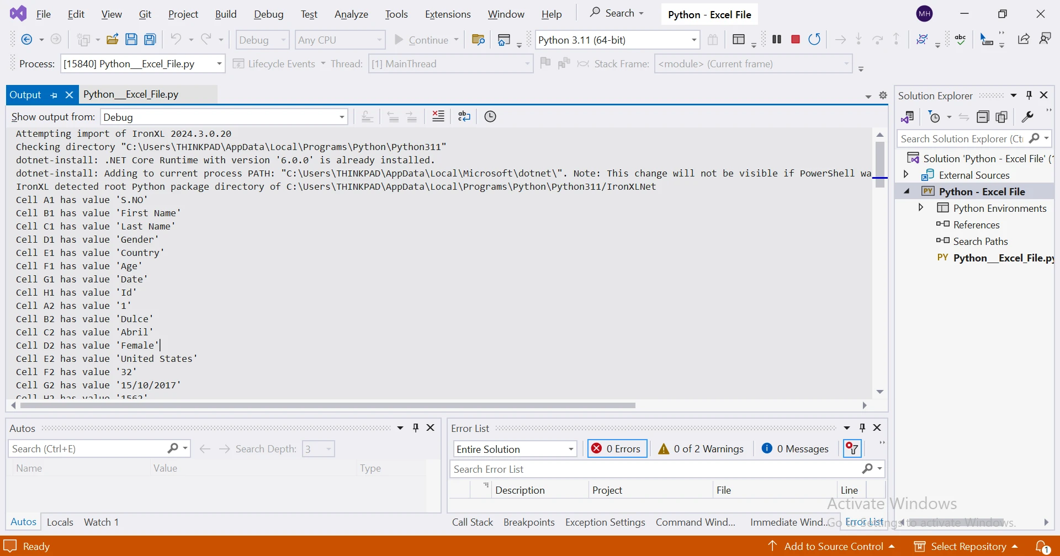Stop debugging with the red square button
This screenshot has width=1060, height=556.
pos(796,39)
